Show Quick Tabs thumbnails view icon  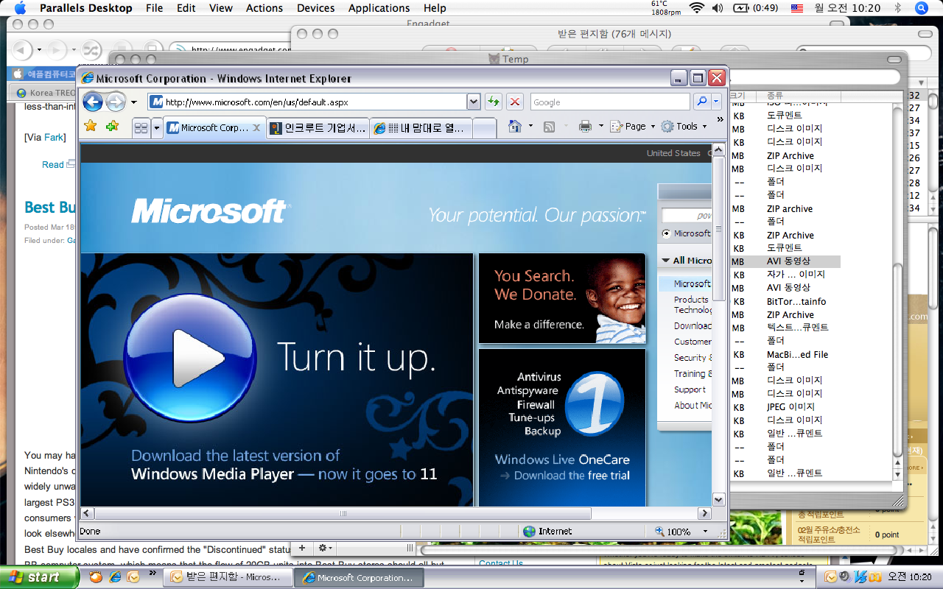point(141,128)
